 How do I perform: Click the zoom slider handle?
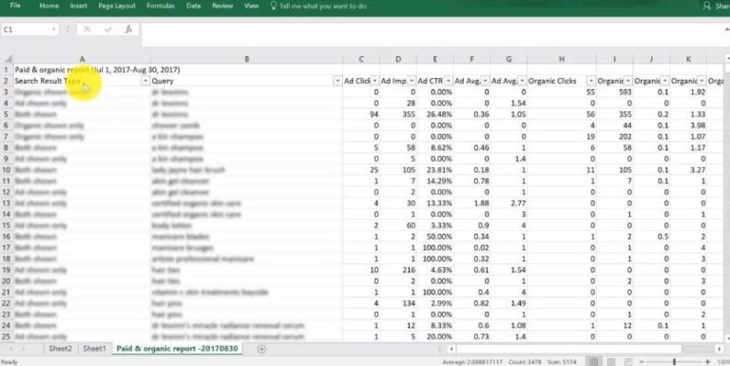click(674, 362)
